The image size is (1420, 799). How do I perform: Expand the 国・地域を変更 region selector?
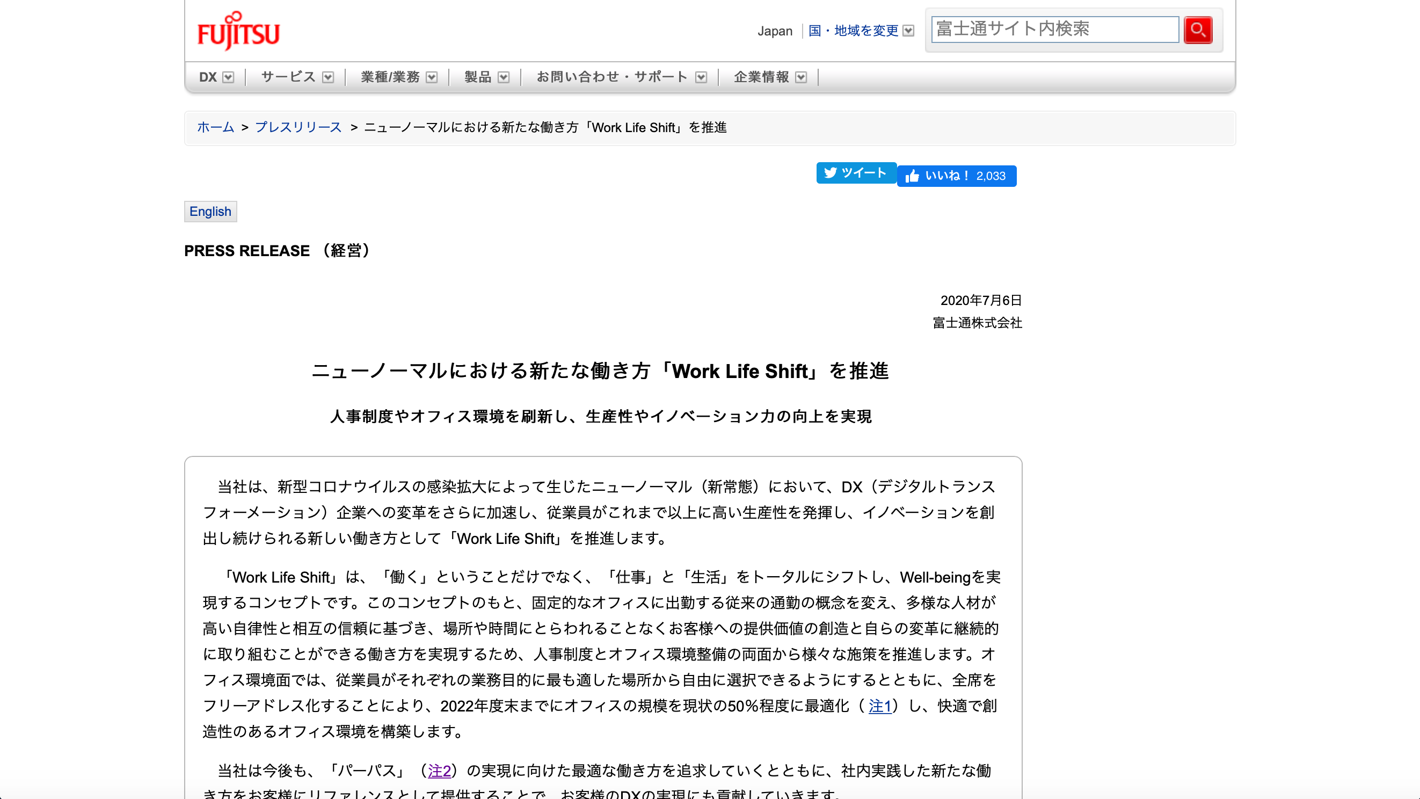click(x=908, y=31)
